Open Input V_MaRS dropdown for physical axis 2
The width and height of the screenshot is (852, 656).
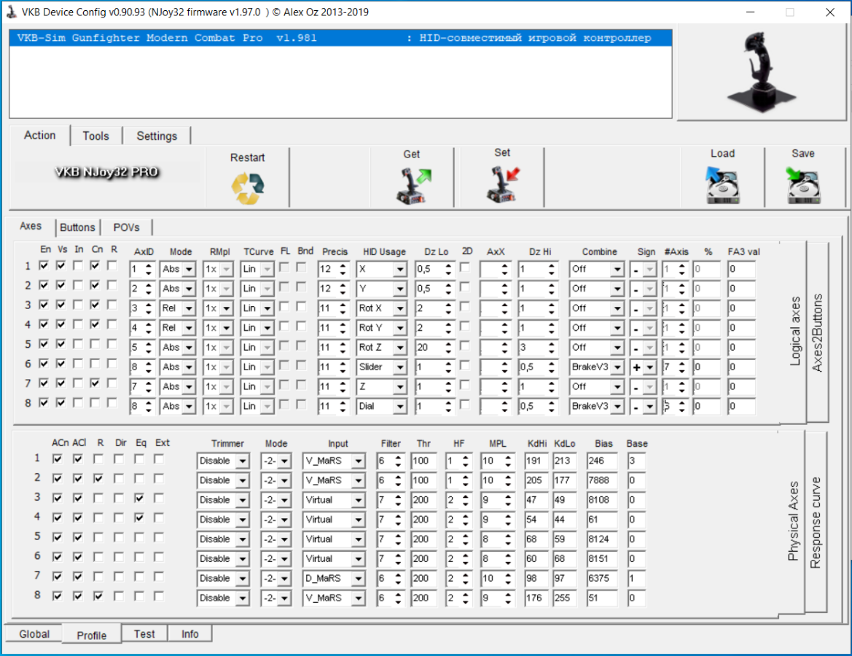click(358, 480)
